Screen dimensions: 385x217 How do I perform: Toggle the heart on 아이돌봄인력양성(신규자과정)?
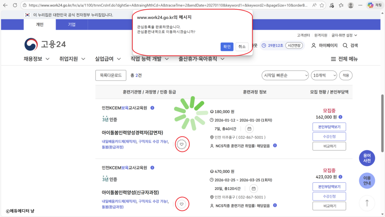182,204
